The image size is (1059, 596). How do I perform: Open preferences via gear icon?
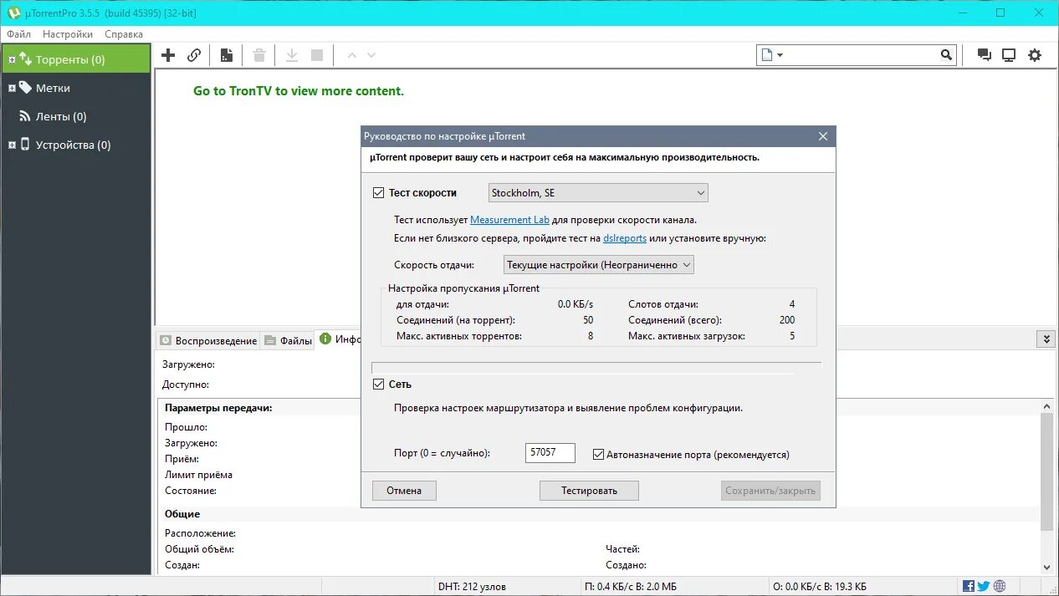pos(1035,53)
